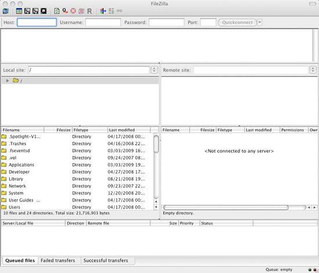Viewport: 319px width, 273px height.
Task: Click the Size queue column header
Action: [x=164, y=223]
